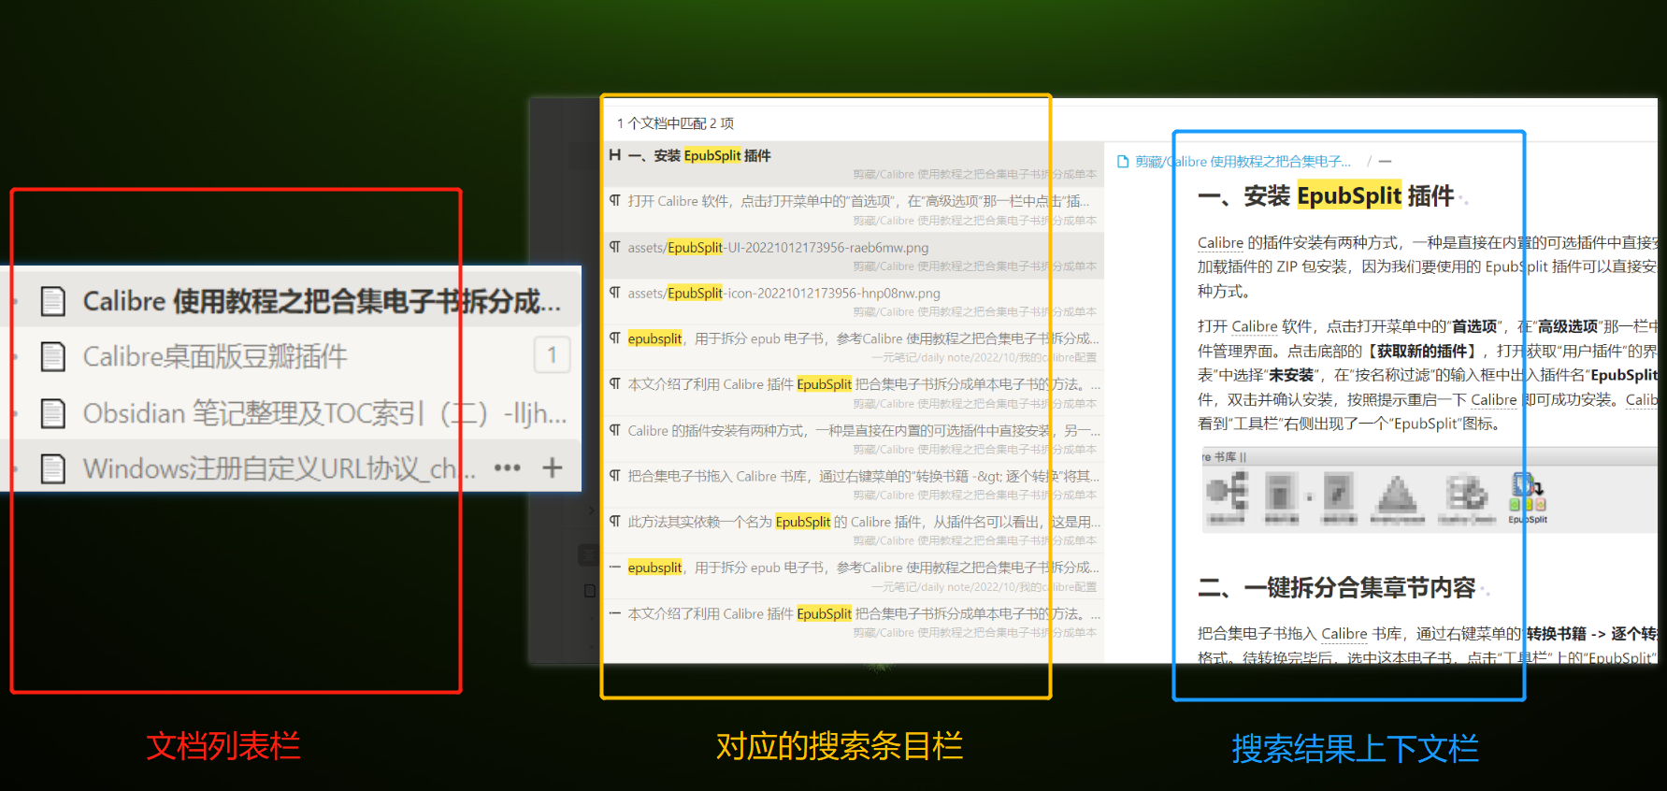This screenshot has width=1667, height=791.
Task: Click the bold text 【获取新的插件】 in the preview
Action: pos(1422,351)
